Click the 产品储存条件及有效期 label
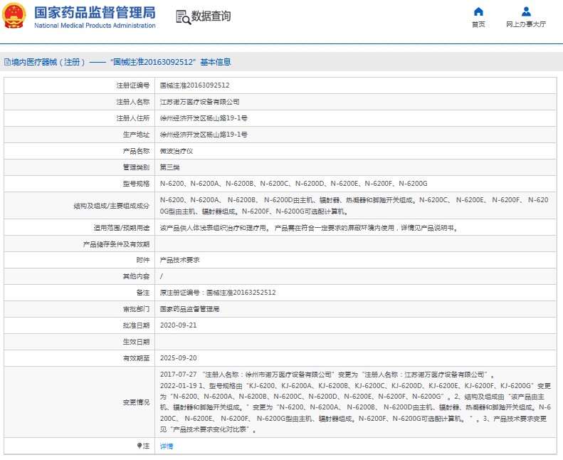 (x=116, y=244)
